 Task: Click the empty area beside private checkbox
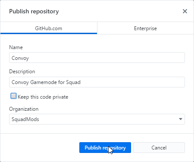[x=126, y=97]
